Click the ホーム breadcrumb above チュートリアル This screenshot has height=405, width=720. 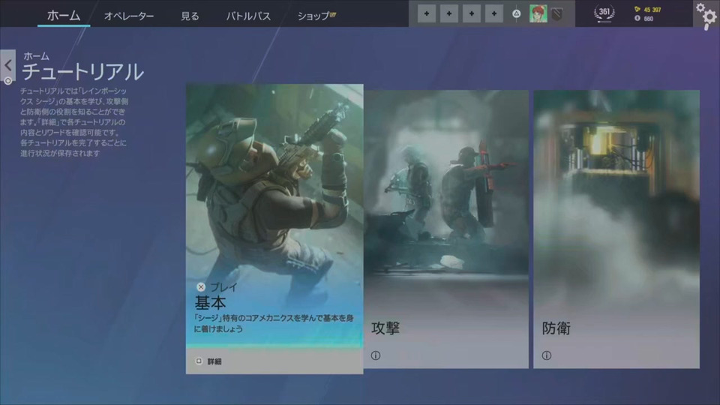pos(36,56)
